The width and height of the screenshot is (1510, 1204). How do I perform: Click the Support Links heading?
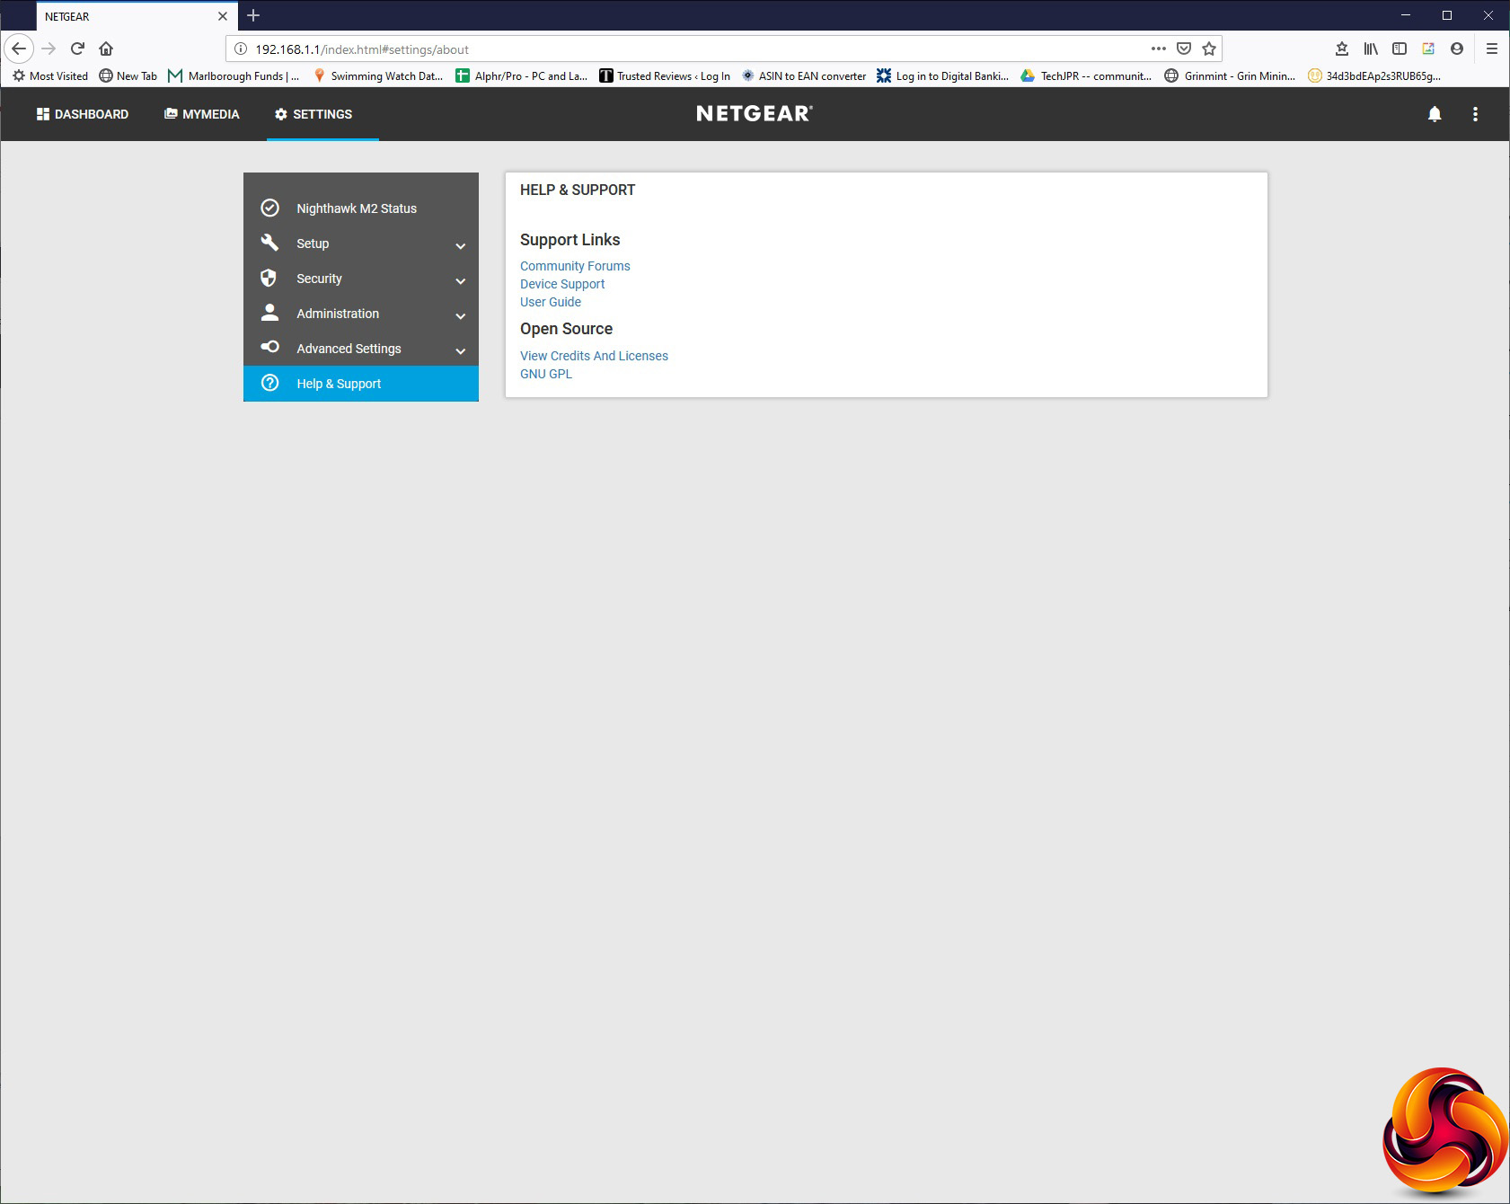pyautogui.click(x=570, y=240)
